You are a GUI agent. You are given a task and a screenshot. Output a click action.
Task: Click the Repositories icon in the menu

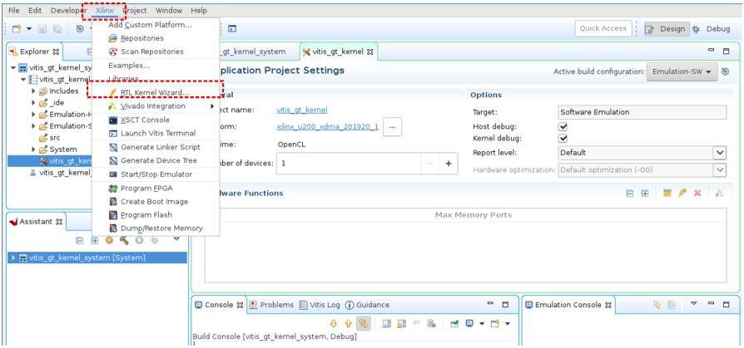[x=113, y=38]
